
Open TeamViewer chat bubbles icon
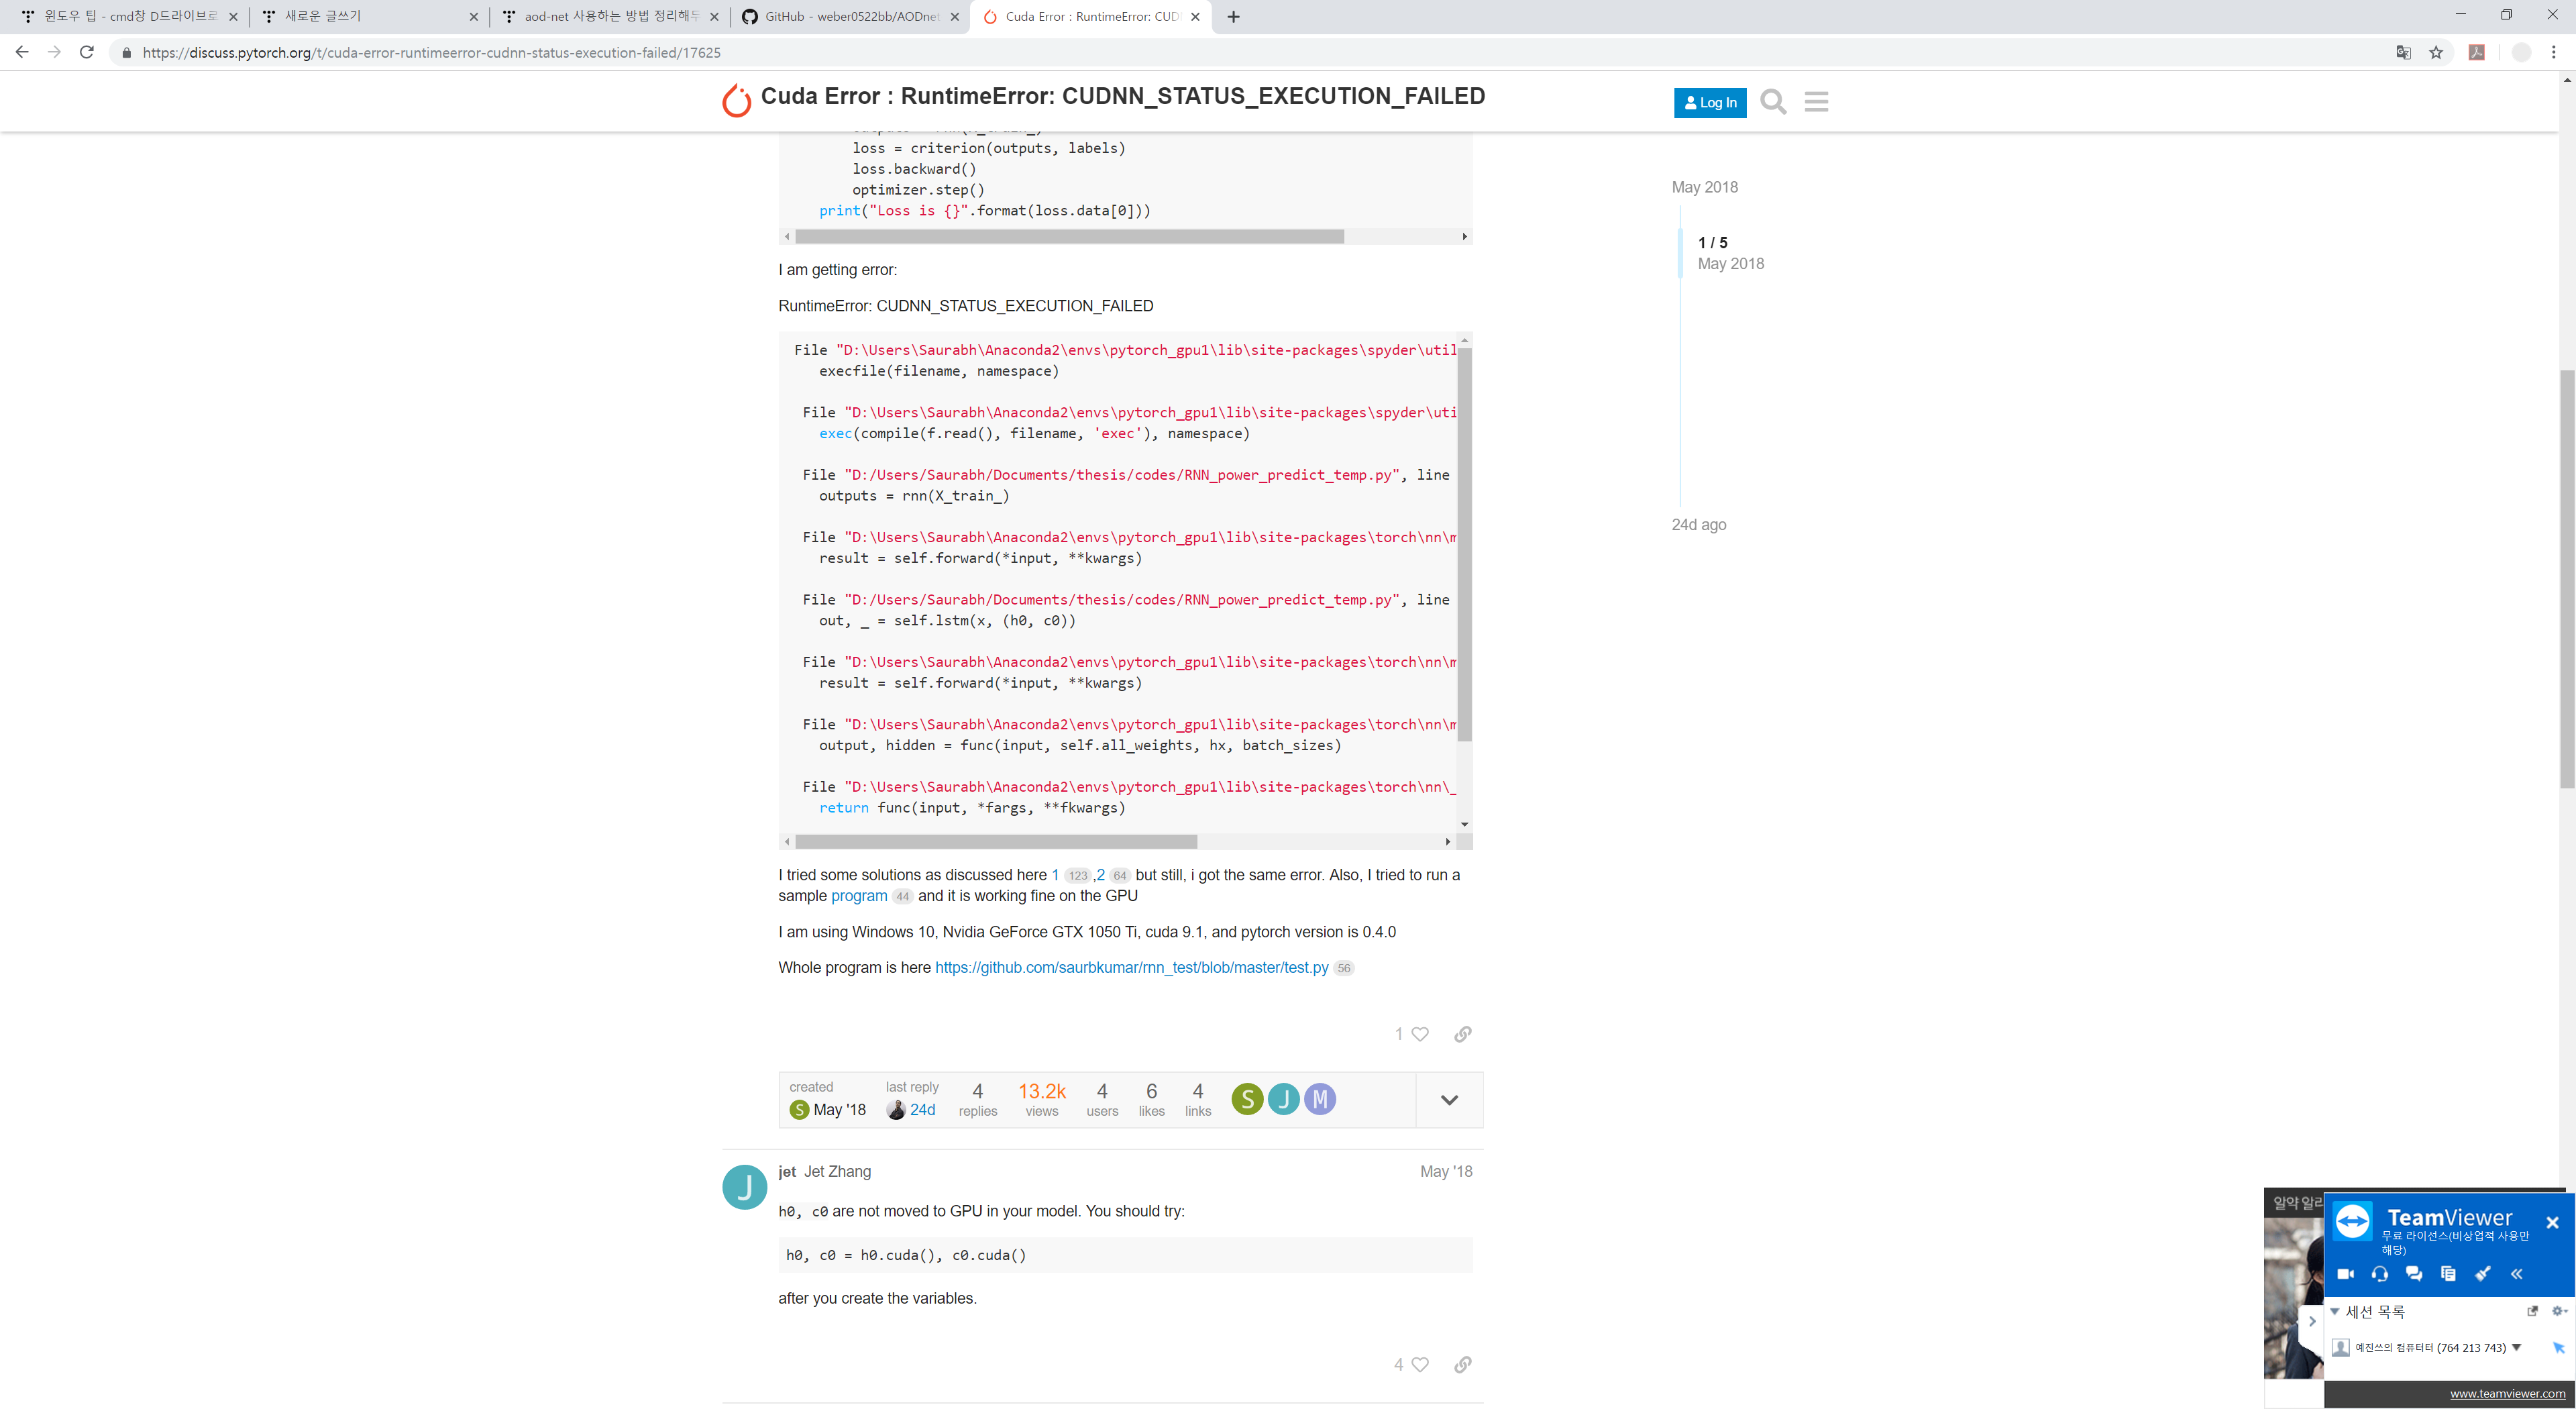(2414, 1274)
